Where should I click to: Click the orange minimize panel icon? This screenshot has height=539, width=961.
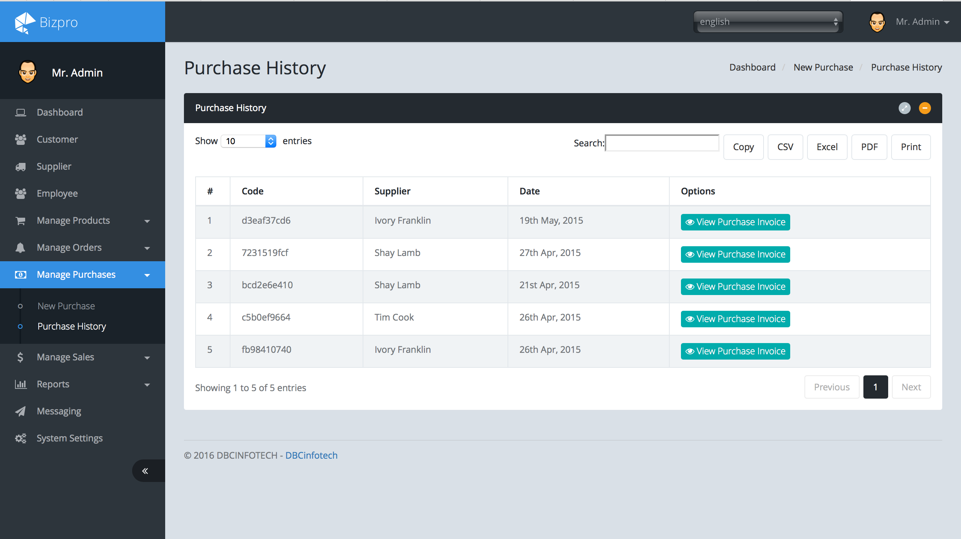[x=925, y=108]
